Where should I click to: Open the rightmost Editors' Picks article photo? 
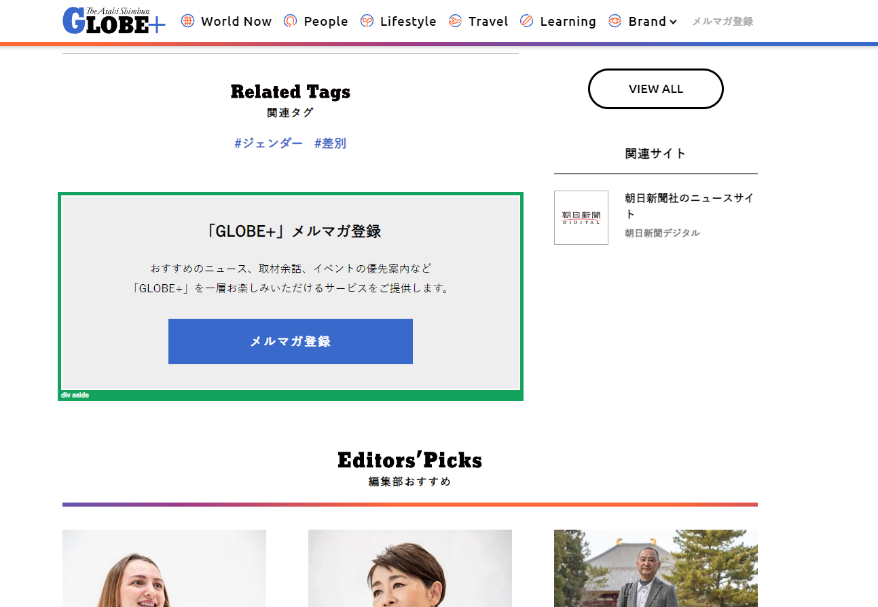coord(655,568)
